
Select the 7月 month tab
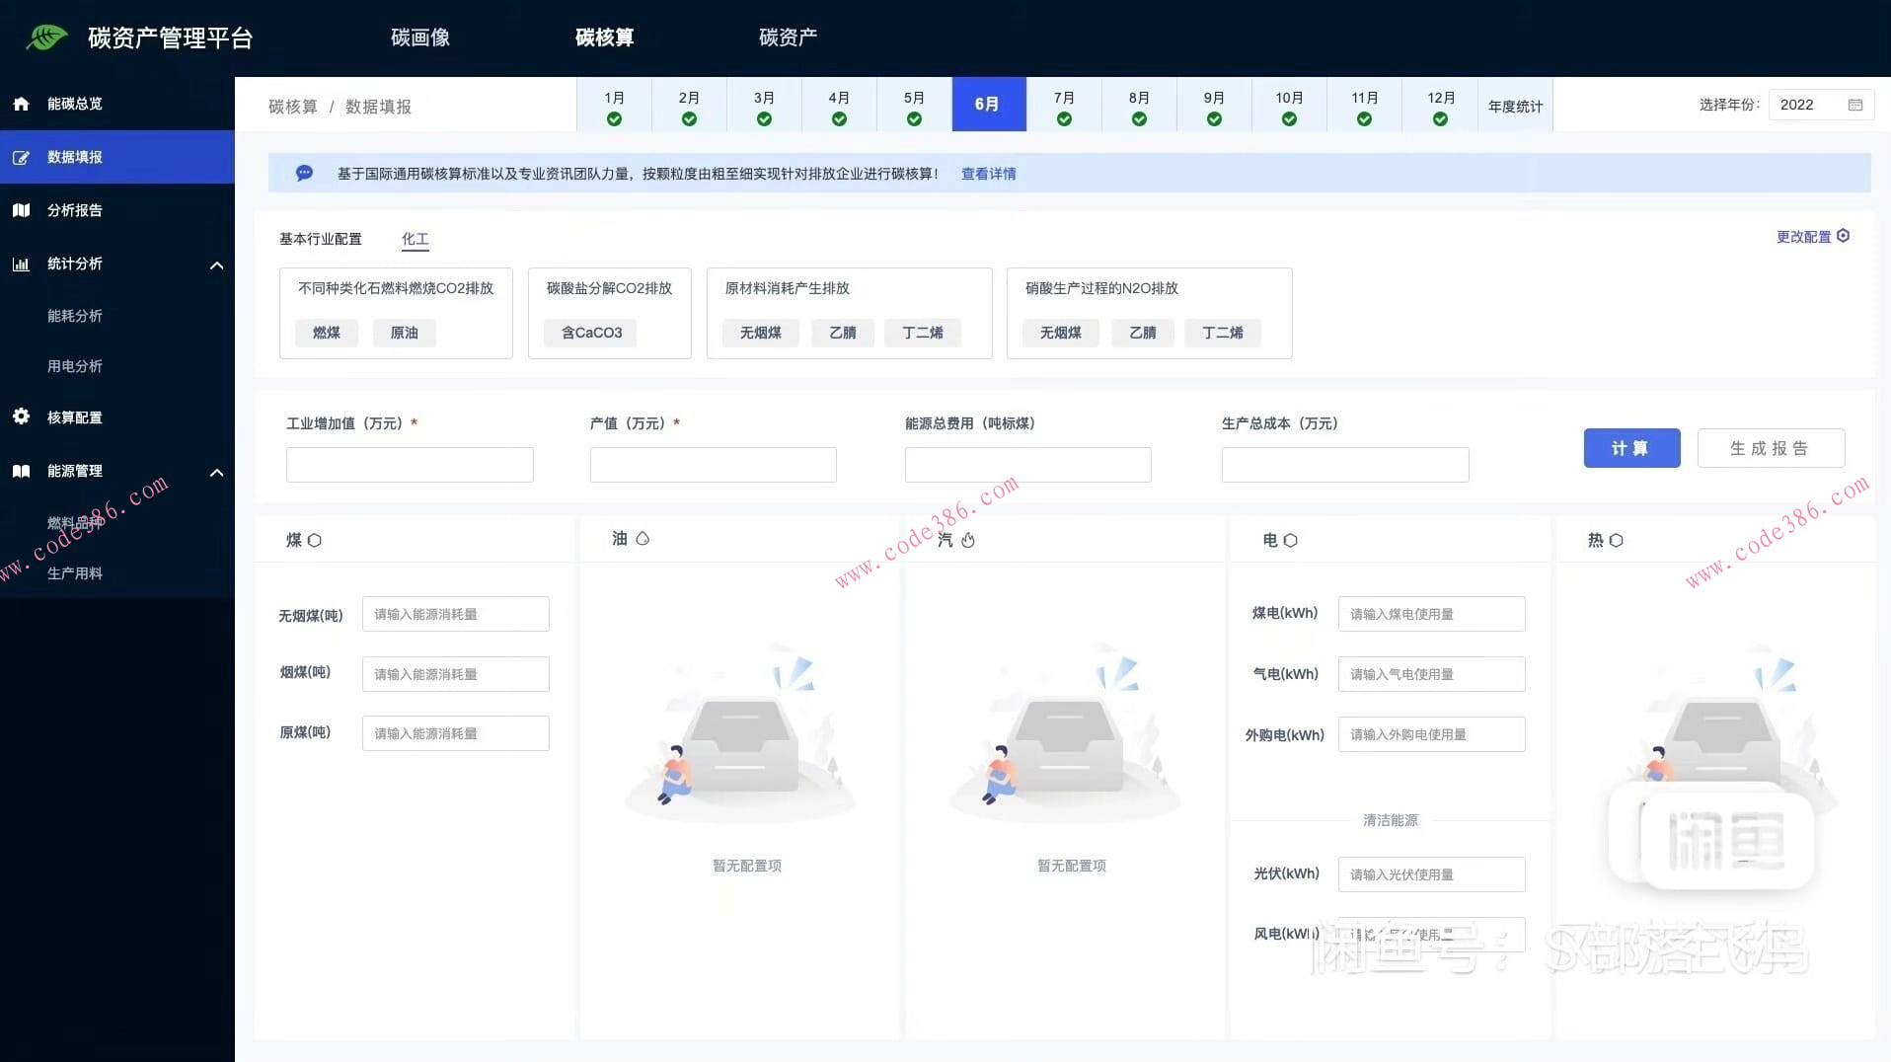coord(1064,105)
